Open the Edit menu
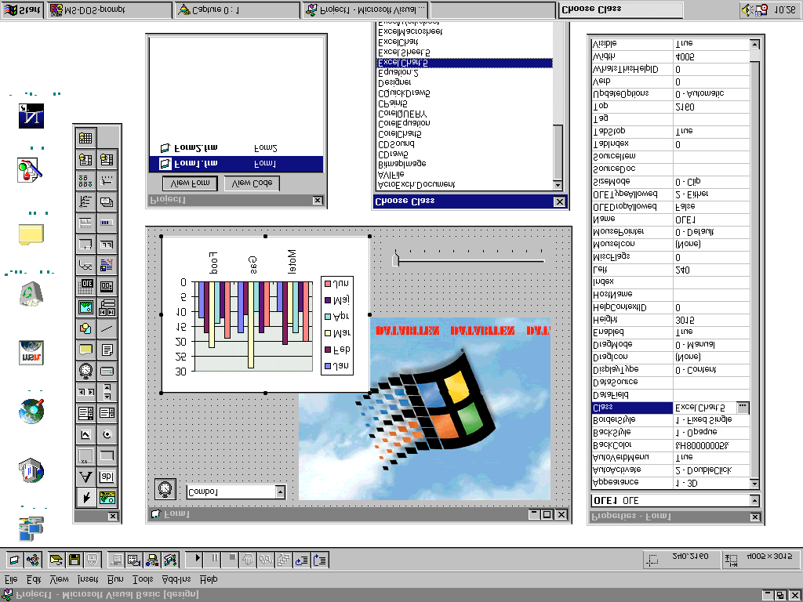The width and height of the screenshot is (803, 602). [x=34, y=579]
